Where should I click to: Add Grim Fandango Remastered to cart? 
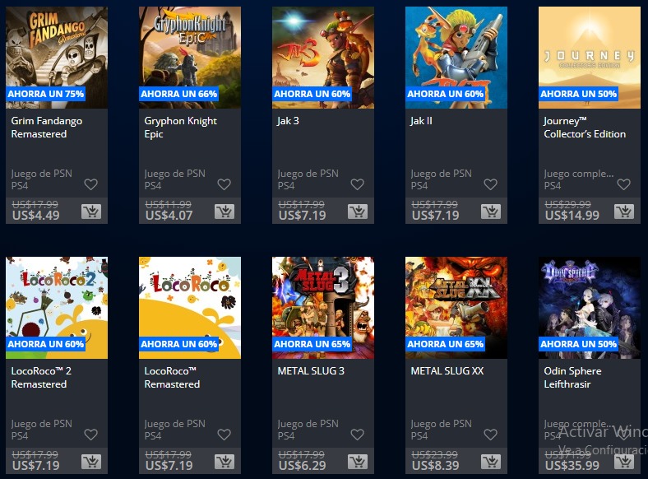point(91,212)
